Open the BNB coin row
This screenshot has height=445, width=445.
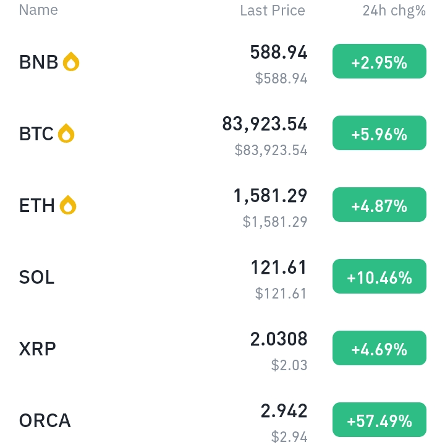pyautogui.click(x=222, y=62)
